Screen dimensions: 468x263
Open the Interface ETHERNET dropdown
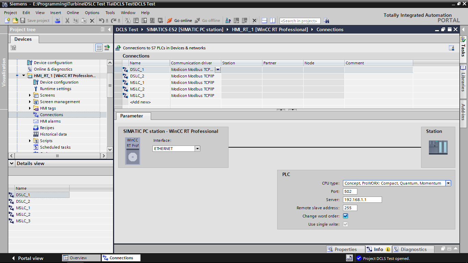click(x=197, y=149)
